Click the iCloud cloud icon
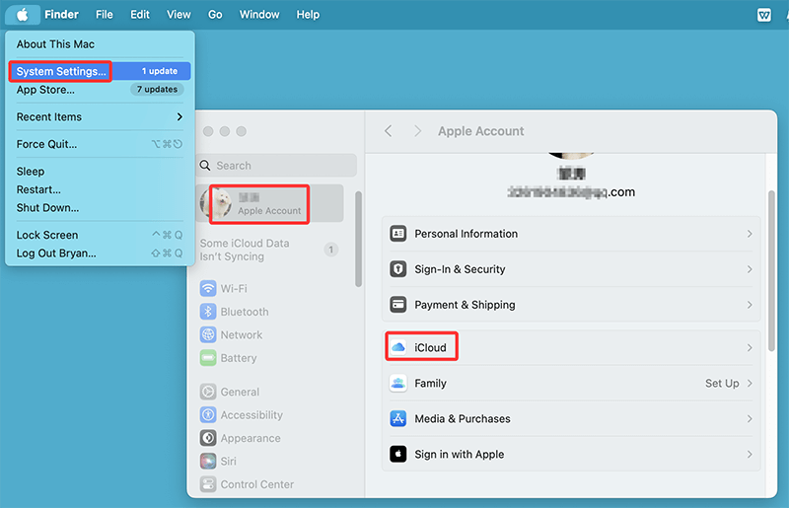 (398, 347)
